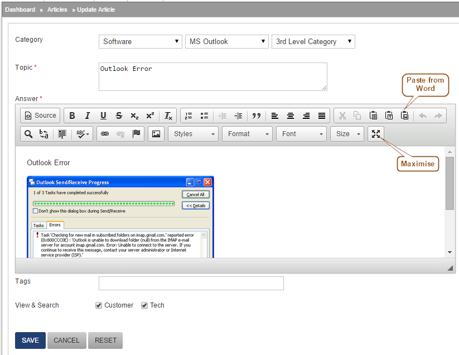The image size is (459, 355).
Task: Open the 3rd Level Category dropdown
Action: pyautogui.click(x=313, y=42)
